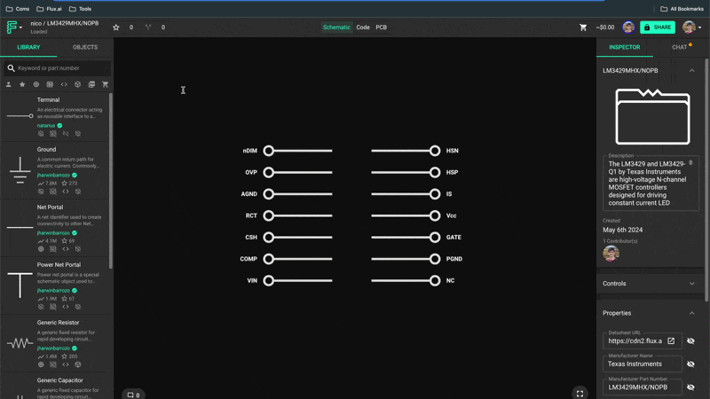
Task: Open the OBJECTS tab
Action: (x=85, y=47)
